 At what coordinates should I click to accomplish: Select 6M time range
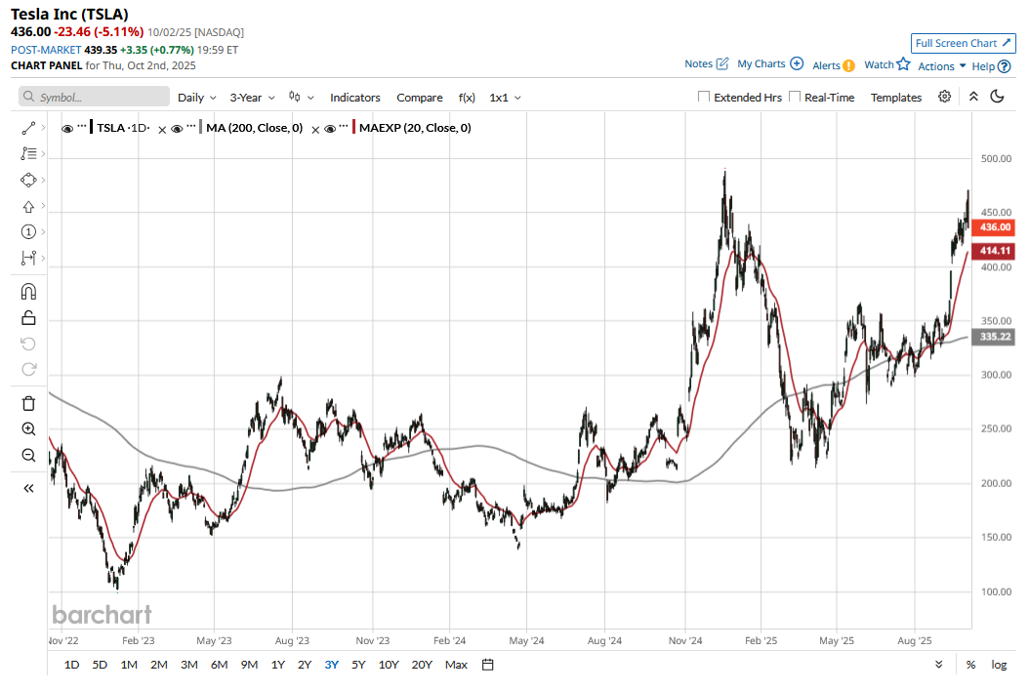(x=219, y=665)
